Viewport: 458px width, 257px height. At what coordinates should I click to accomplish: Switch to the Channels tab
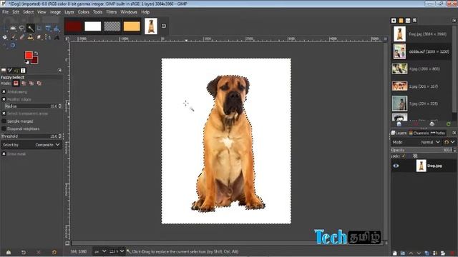pos(419,133)
